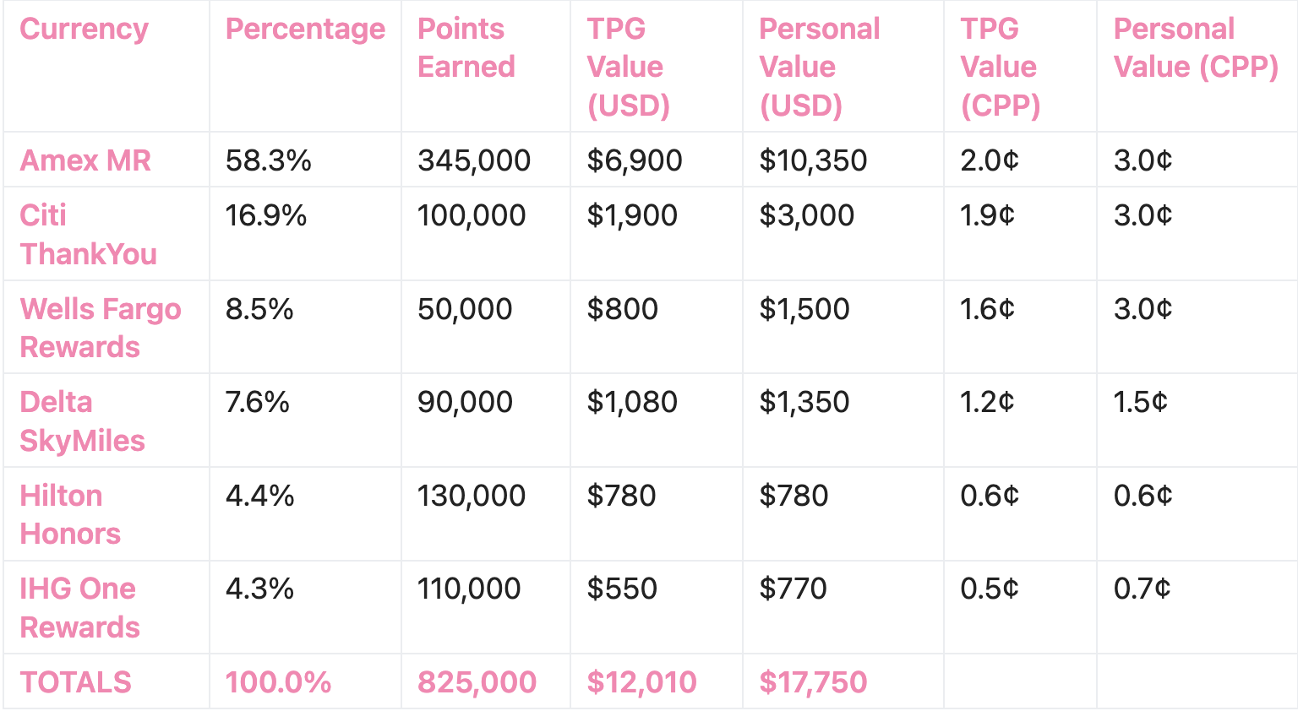This screenshot has height=711, width=1298.
Task: Select the 825,000 total points cell
Action: [x=477, y=682]
